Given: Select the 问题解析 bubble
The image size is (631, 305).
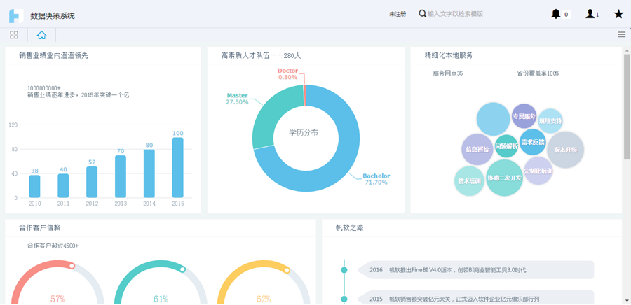Looking at the screenshot, I should pyautogui.click(x=506, y=146).
